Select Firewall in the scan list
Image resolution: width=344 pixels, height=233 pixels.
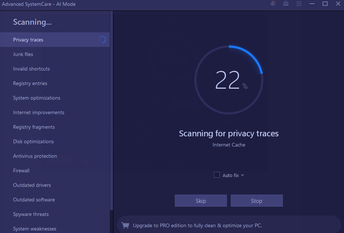coord(55,170)
